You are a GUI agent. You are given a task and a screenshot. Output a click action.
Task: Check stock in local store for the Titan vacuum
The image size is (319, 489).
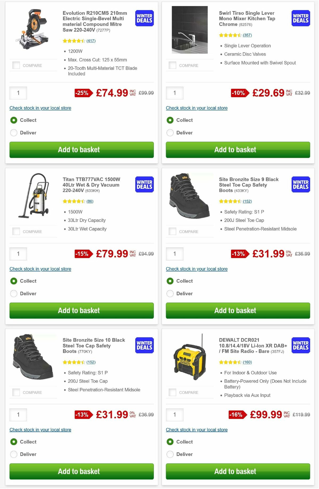coord(40,269)
